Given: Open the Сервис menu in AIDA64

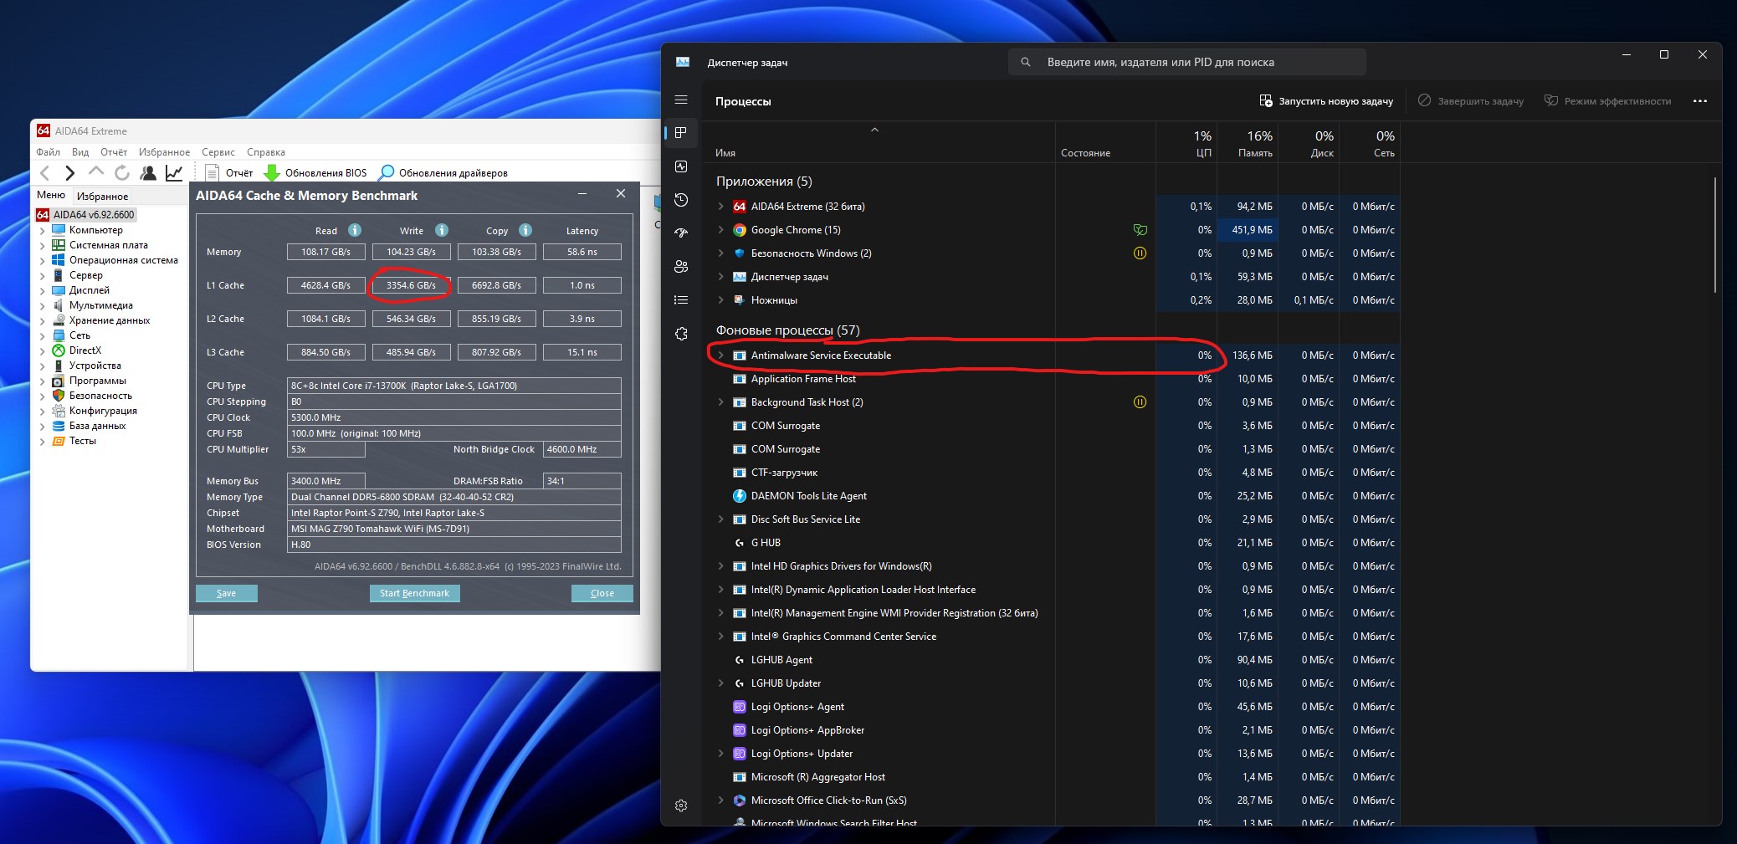Looking at the screenshot, I should tap(218, 152).
